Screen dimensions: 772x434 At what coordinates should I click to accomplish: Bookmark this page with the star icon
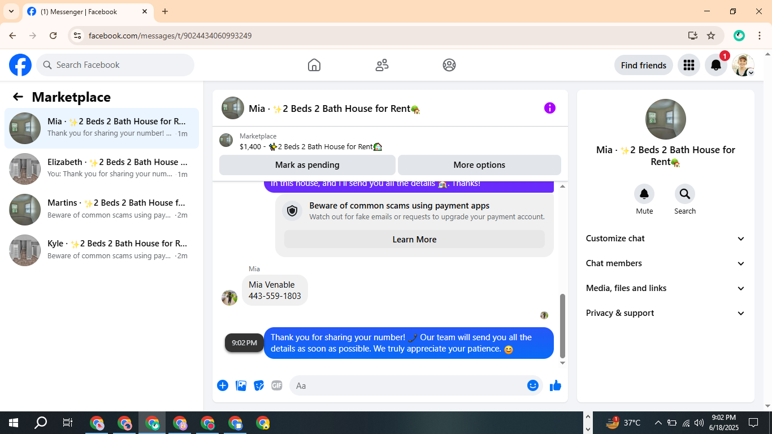(x=711, y=36)
